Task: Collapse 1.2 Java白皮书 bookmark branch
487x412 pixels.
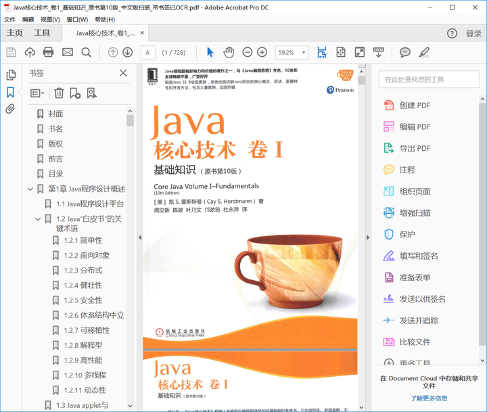Action: (38, 219)
